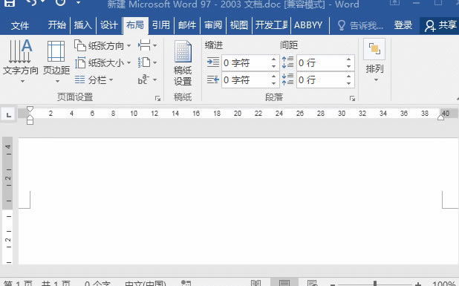Click the spacing before icon
Image resolution: width=459 pixels, height=286 pixels.
(x=287, y=62)
